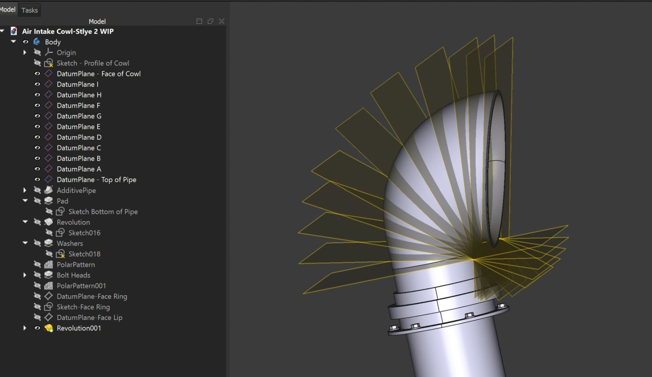Click the DatumPlane-Face Lip plane icon
The height and width of the screenshot is (377, 652).
[x=48, y=317]
